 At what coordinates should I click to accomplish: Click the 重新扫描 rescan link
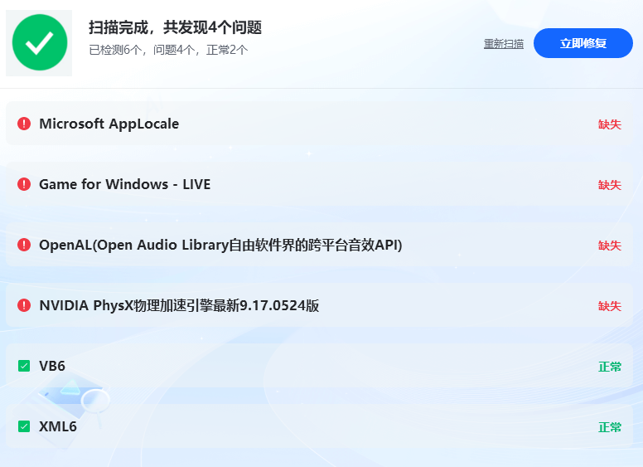(504, 43)
